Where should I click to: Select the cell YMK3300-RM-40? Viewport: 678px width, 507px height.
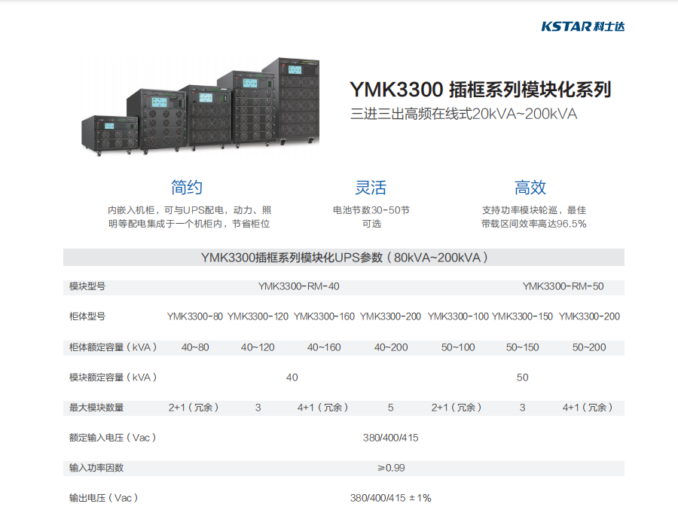click(299, 286)
